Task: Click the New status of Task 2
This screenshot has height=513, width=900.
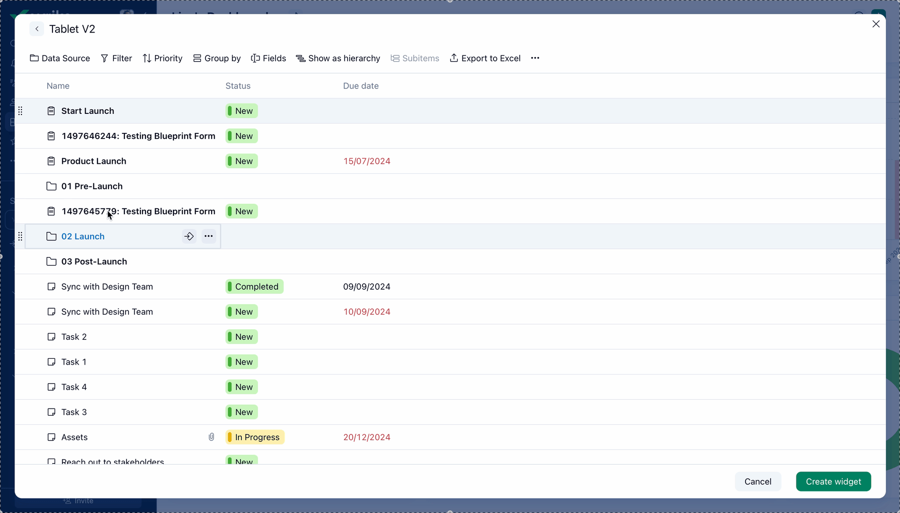Action: [x=241, y=337]
